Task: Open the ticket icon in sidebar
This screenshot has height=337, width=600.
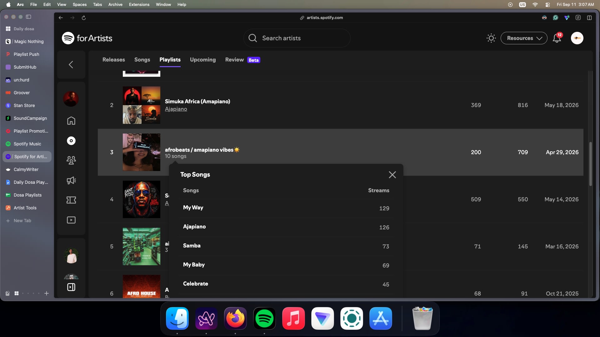Action: coord(71,200)
